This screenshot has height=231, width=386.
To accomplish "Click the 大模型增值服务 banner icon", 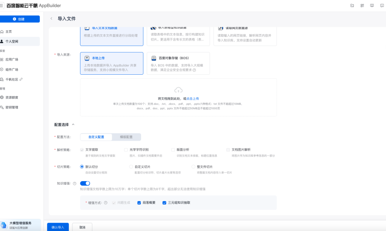I will 4,225.
